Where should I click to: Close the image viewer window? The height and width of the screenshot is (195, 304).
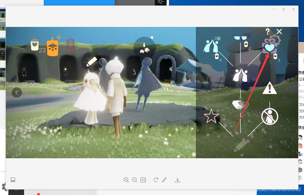294,9
